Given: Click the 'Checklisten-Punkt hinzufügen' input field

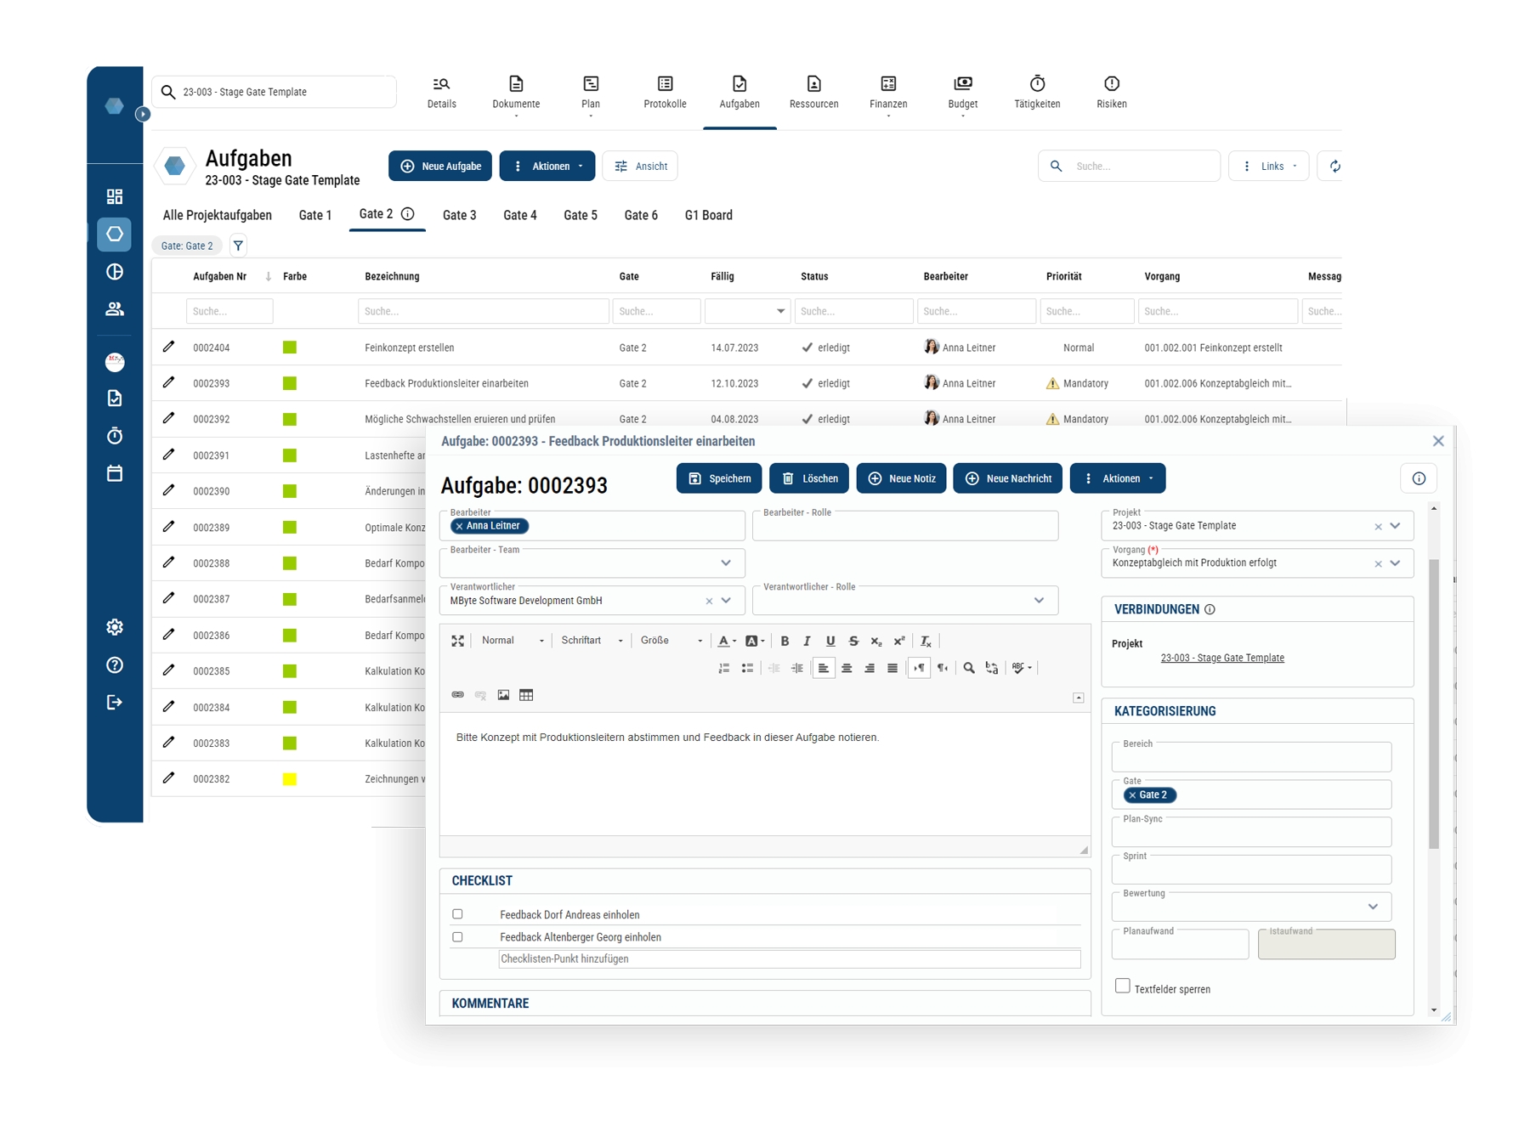Looking at the screenshot, I should pos(790,959).
